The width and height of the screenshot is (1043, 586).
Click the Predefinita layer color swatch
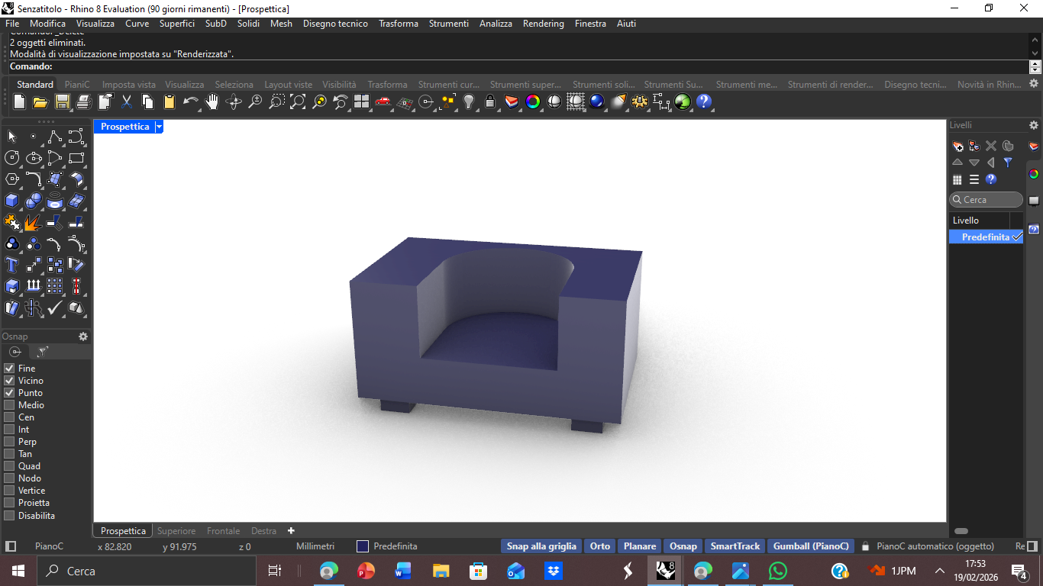click(x=363, y=546)
